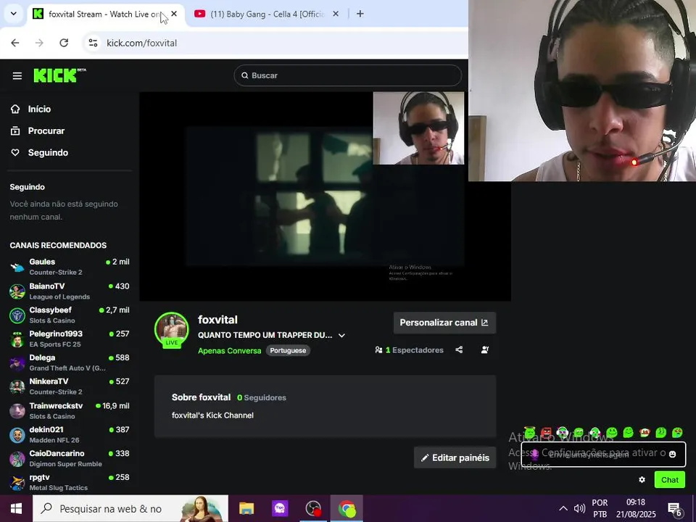
Task: Click Editar painéis button
Action: coord(455,457)
